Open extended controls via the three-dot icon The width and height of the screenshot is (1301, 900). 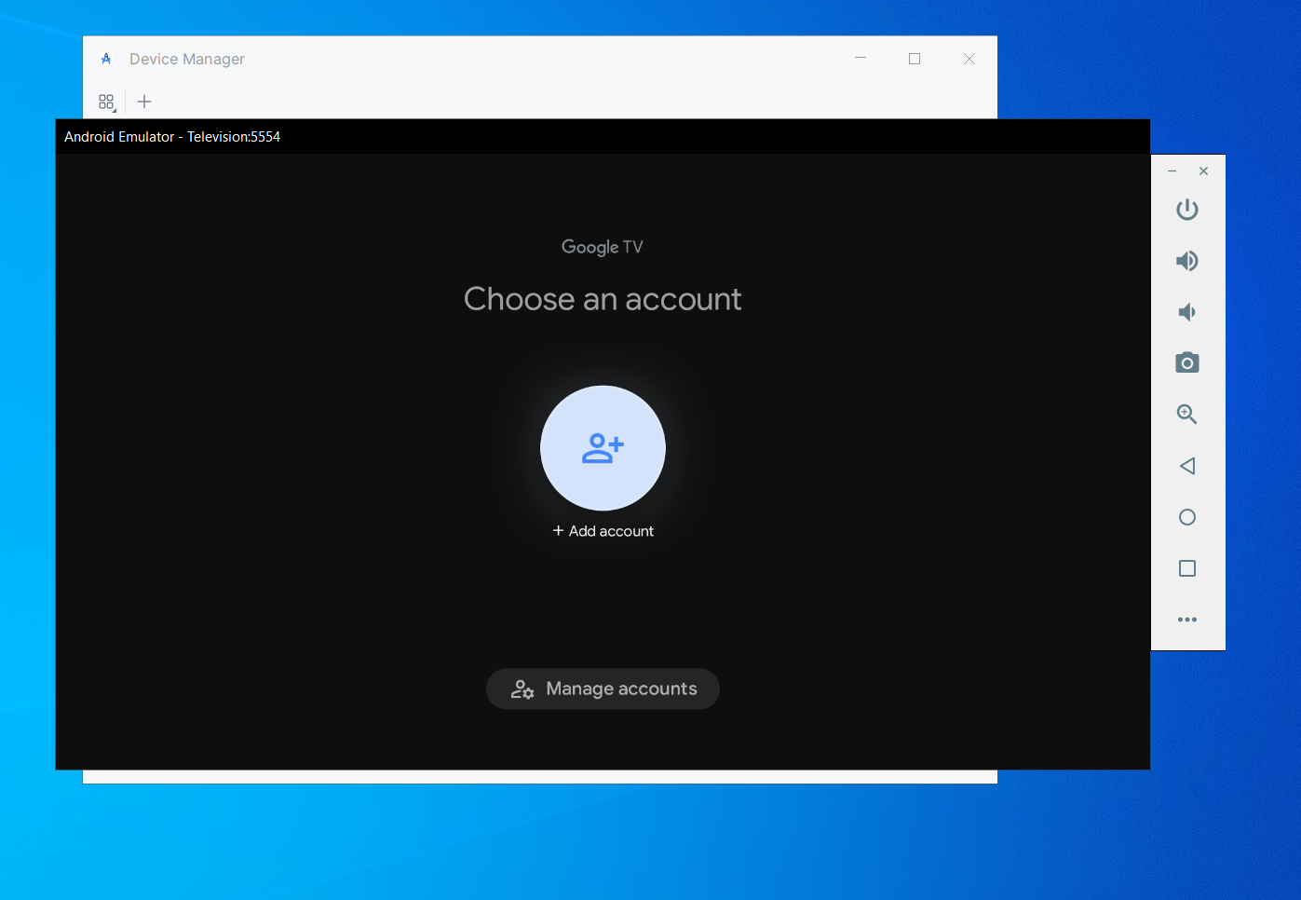(x=1186, y=620)
